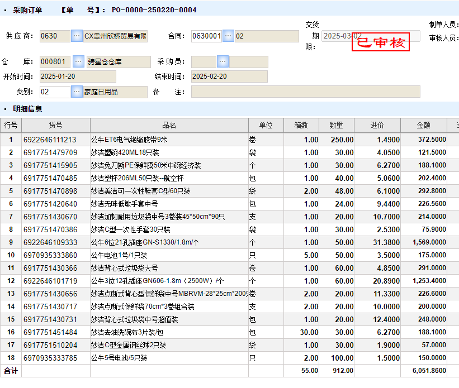Click the 备注 remarks input field
Image resolution: width=459 pixels, height=388 pixels.
[x=305, y=92]
